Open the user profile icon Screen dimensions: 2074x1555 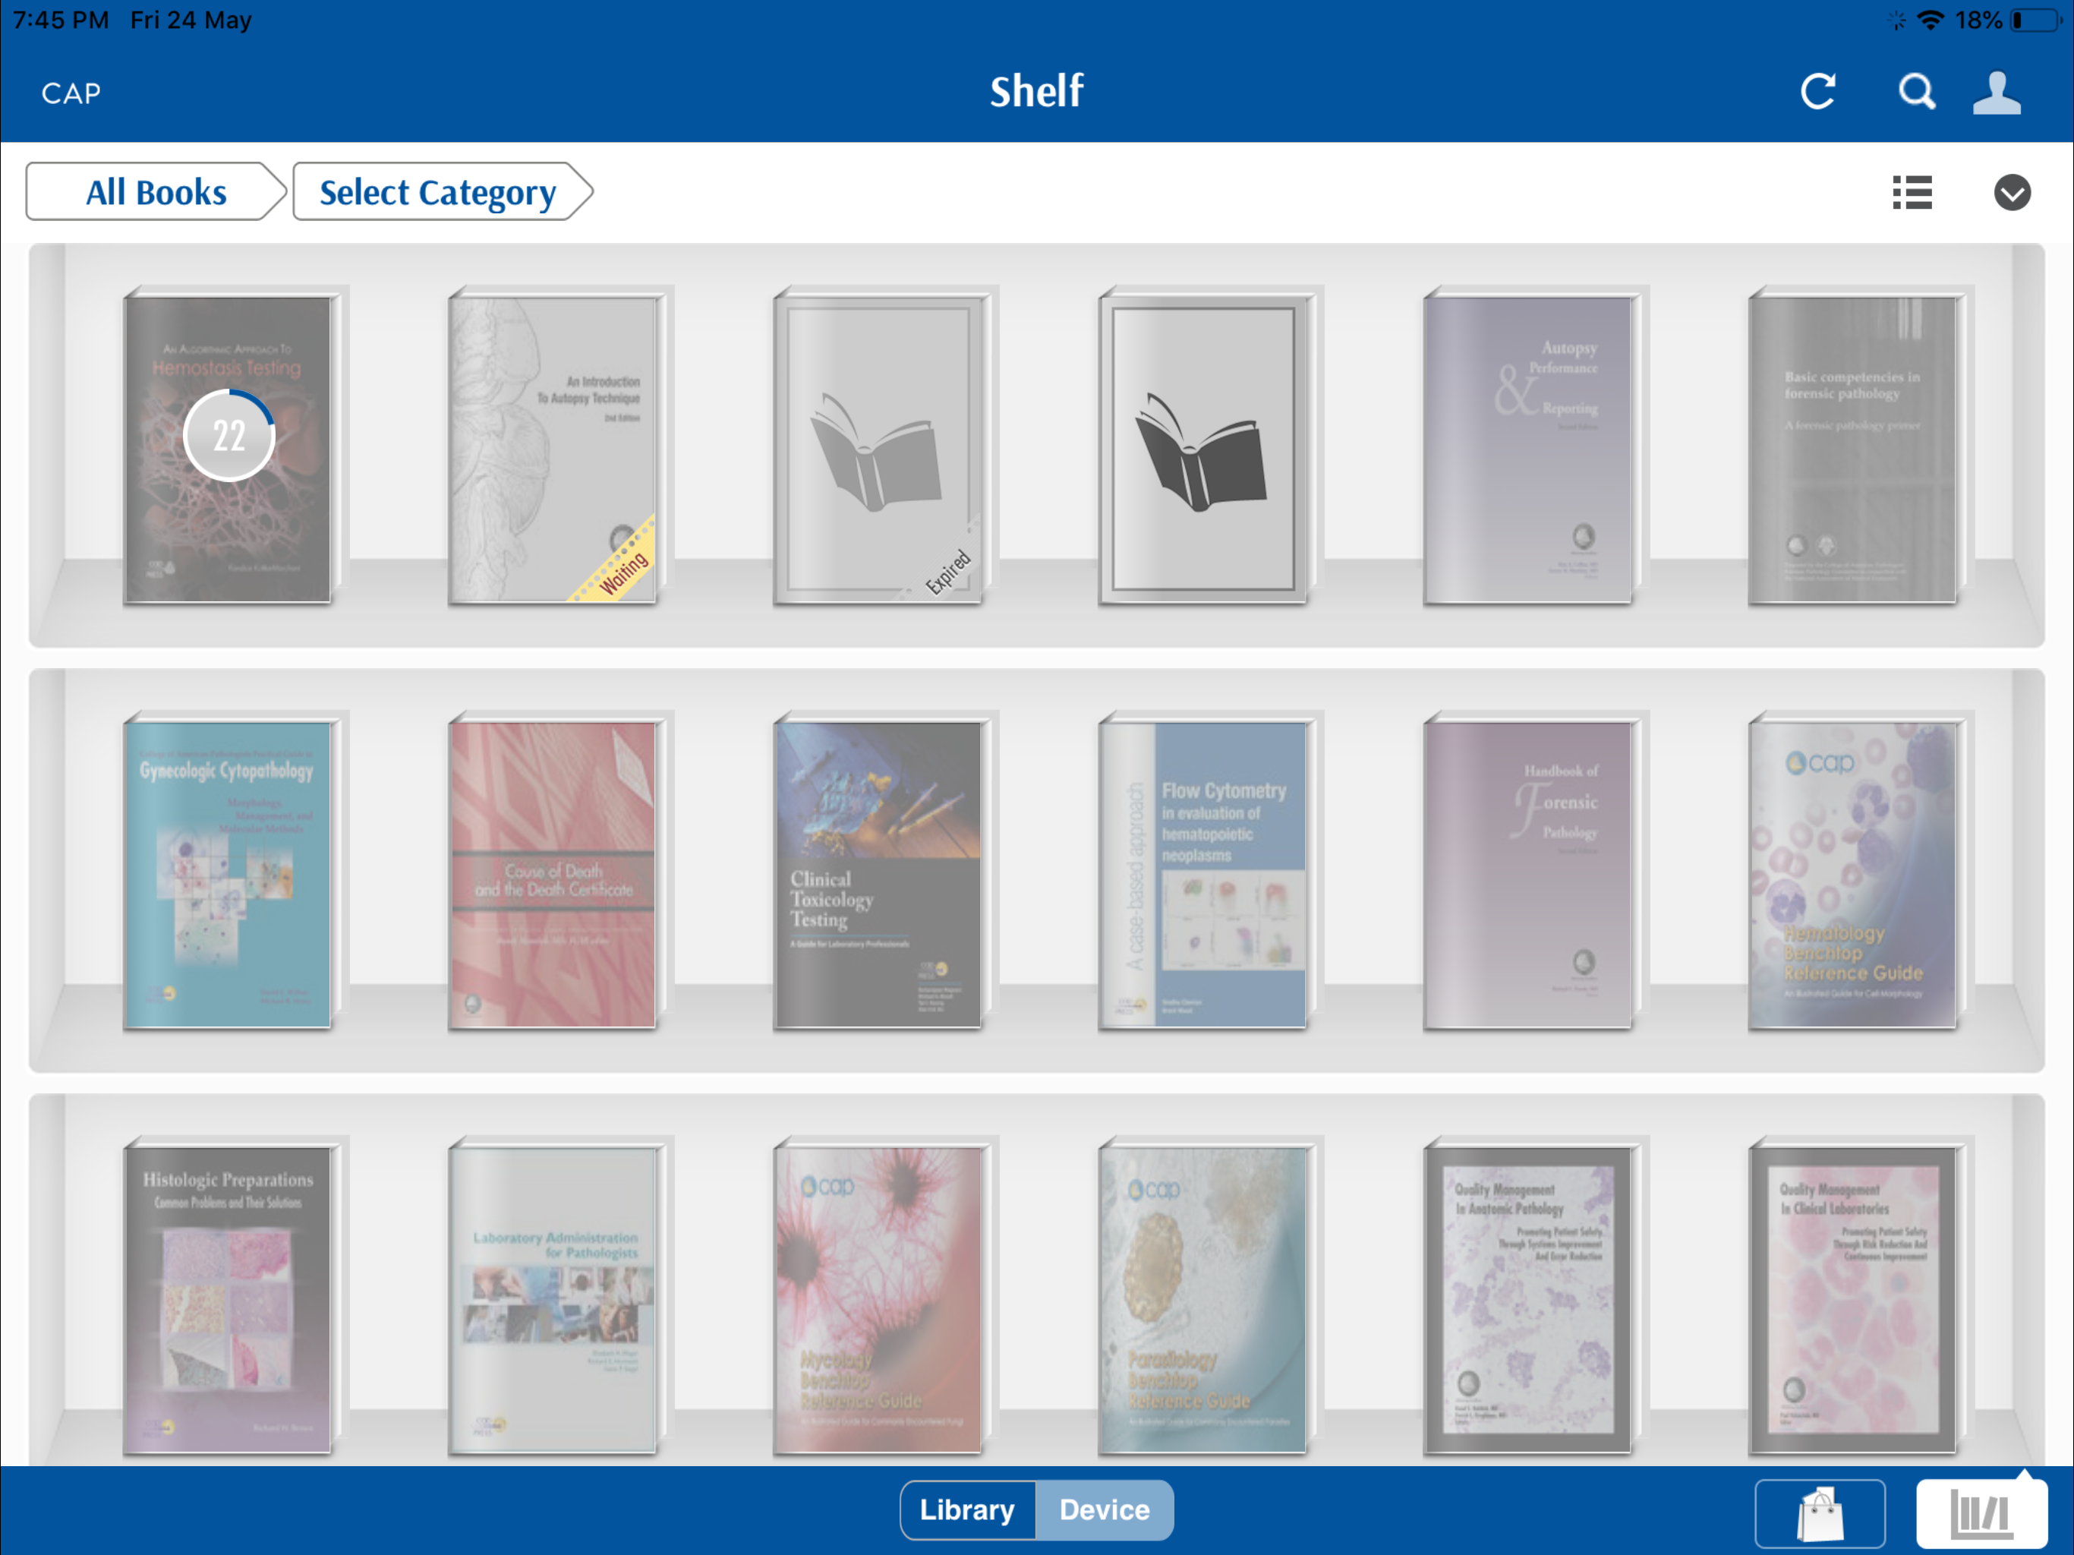[x=1997, y=92]
